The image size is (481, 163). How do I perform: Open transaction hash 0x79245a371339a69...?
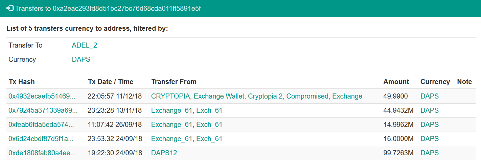coord(43,110)
